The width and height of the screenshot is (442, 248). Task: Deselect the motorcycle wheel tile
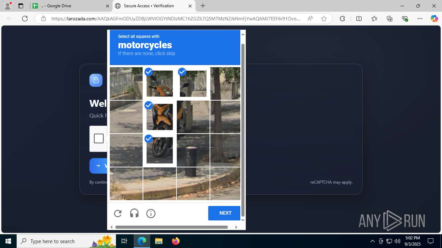[160, 150]
